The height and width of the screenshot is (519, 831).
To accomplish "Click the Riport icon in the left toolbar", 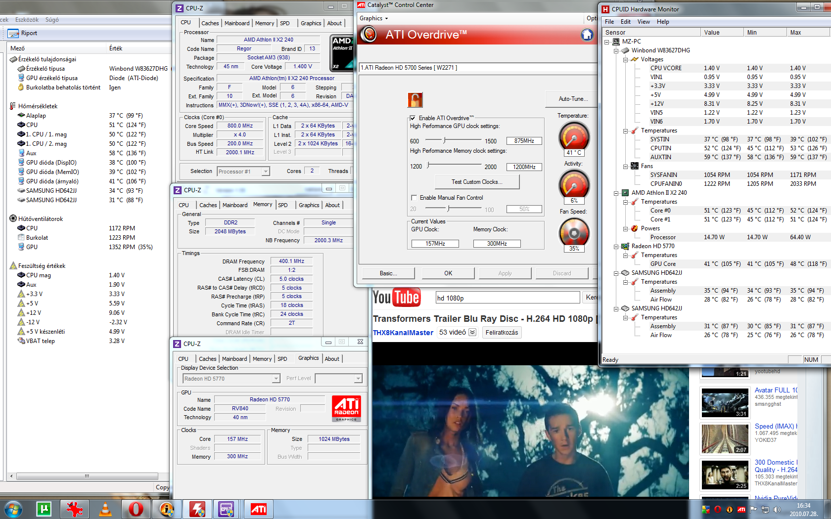I will point(13,33).
